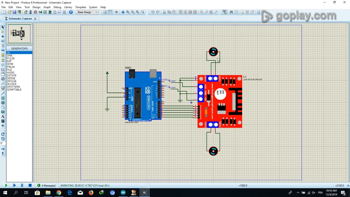This screenshot has height=197, width=350.
Task: Start the simulation with Play button
Action: point(6,186)
